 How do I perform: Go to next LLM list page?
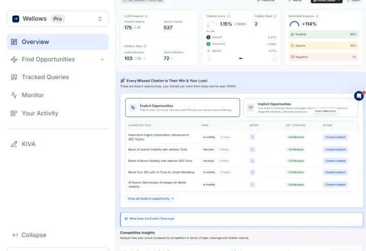274,58
